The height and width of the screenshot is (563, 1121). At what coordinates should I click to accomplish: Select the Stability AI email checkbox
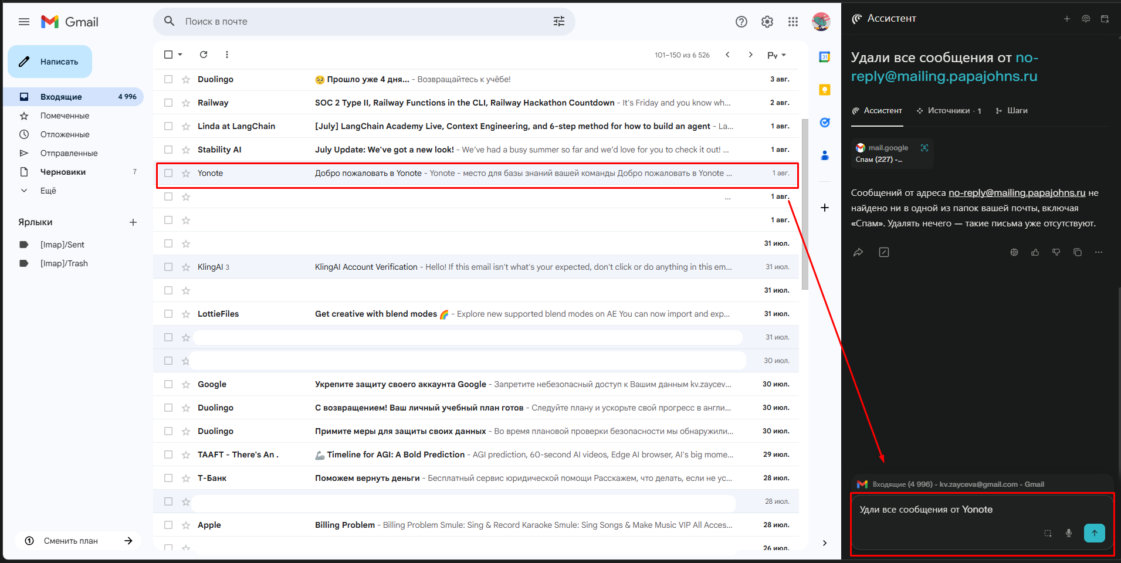tap(168, 150)
